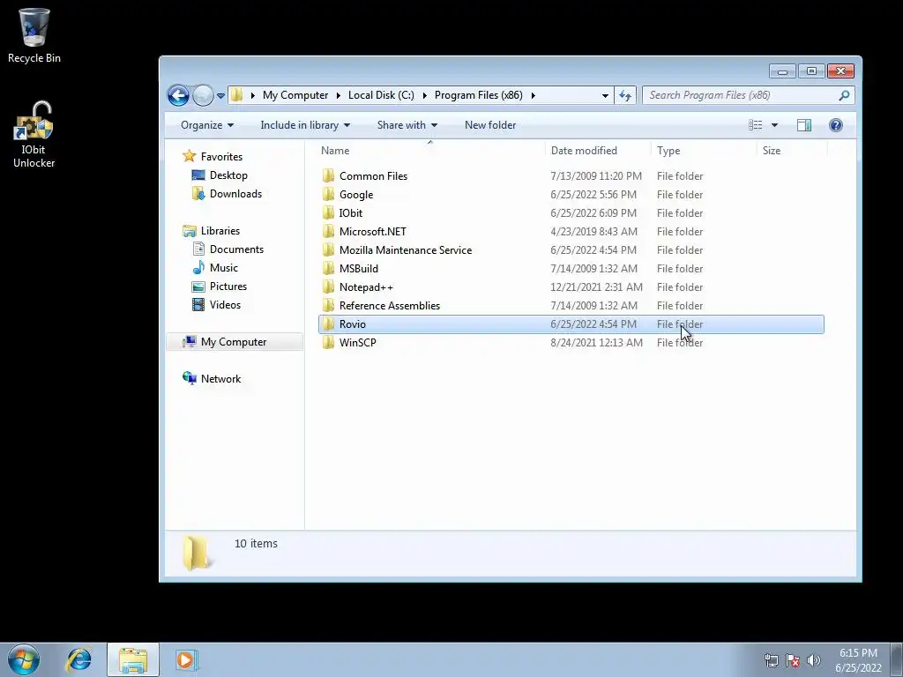Open the Organize menu
The height and width of the screenshot is (677, 903).
[x=207, y=125]
